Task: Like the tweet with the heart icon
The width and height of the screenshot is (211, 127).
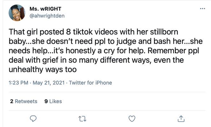Action: [x=131, y=119]
